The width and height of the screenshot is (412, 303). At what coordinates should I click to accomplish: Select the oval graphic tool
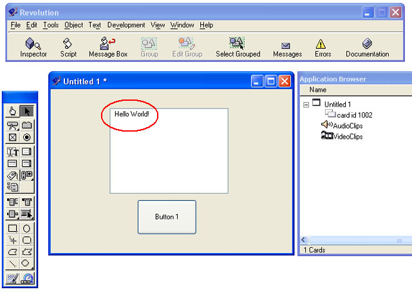27,229
